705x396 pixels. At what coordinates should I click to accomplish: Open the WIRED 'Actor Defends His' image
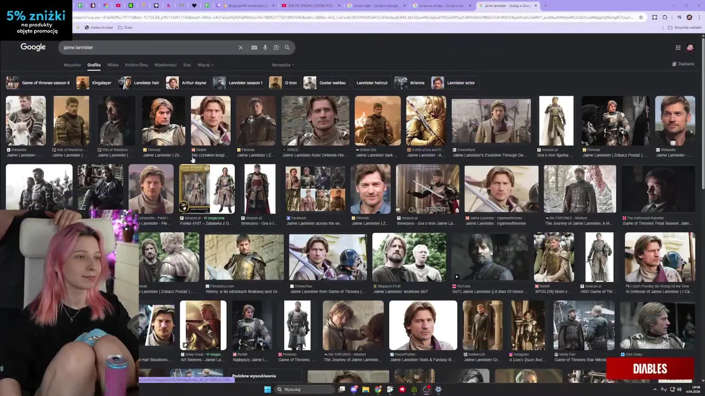pyautogui.click(x=315, y=121)
